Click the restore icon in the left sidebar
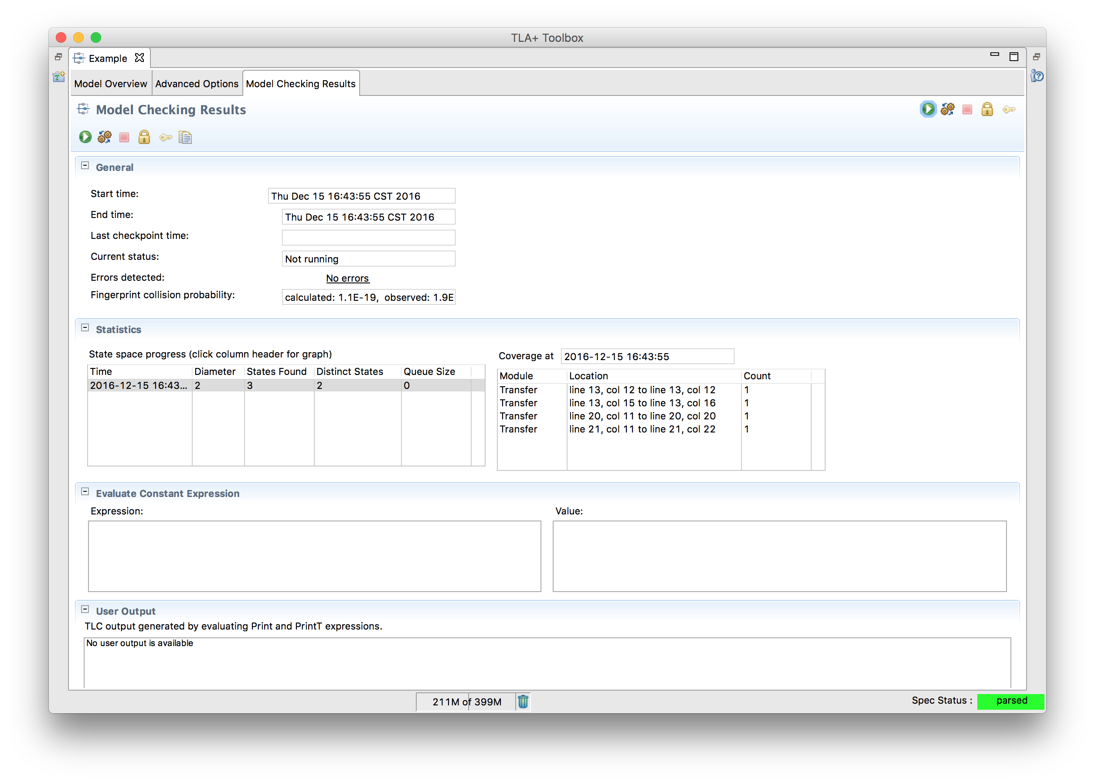Screen dimensions: 1095x783 (x=59, y=57)
